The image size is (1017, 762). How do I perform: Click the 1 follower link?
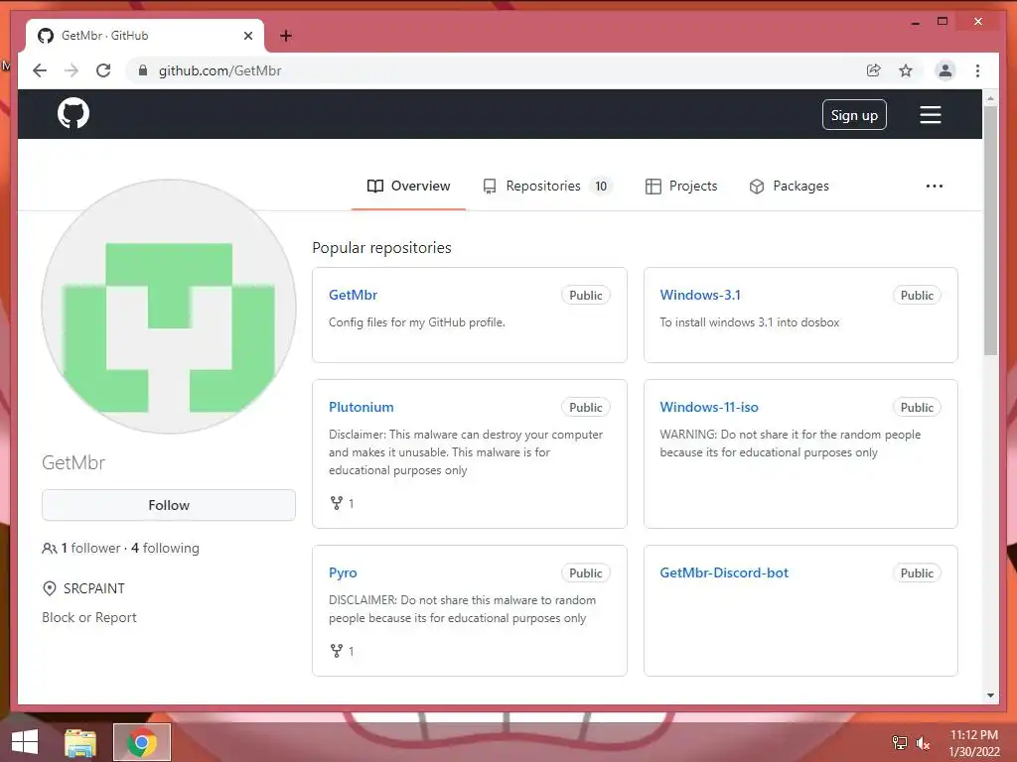coord(90,548)
